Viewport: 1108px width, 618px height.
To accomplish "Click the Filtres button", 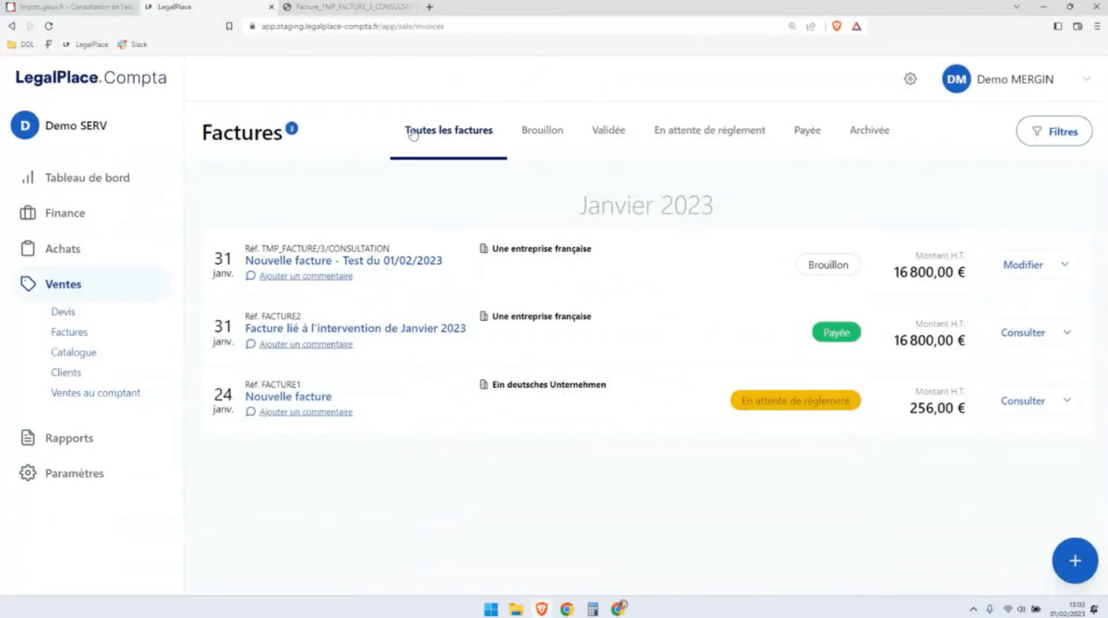I will (x=1054, y=131).
